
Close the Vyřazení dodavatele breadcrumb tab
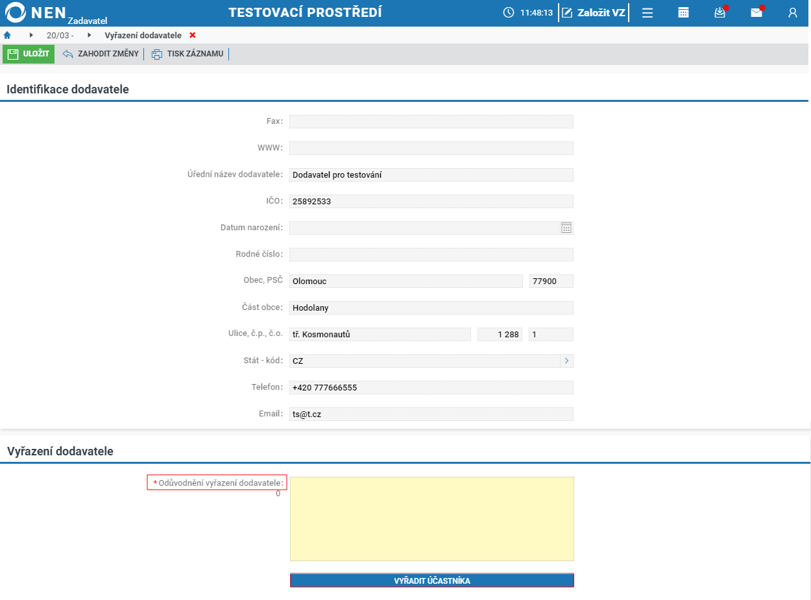(193, 35)
